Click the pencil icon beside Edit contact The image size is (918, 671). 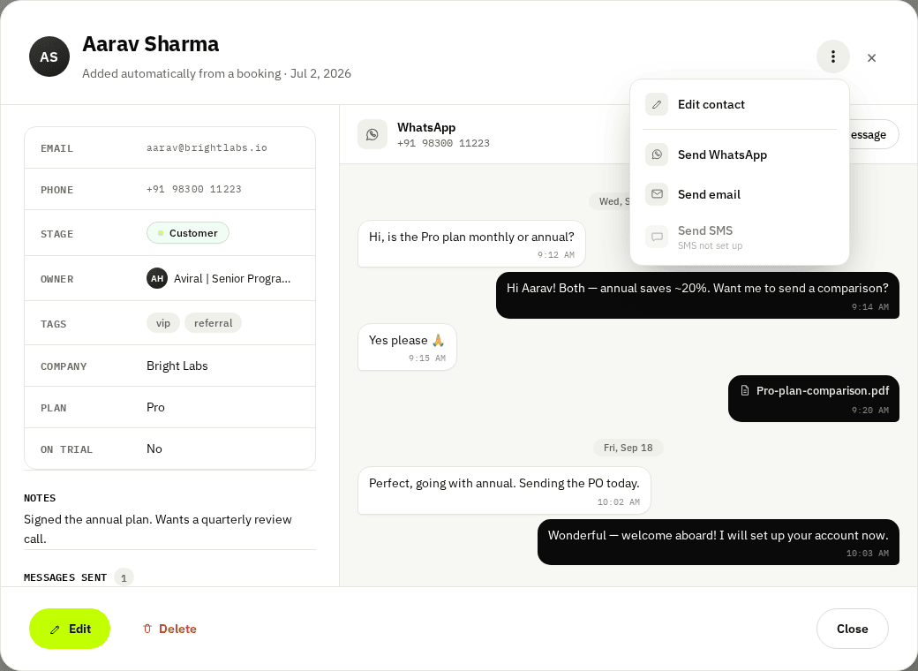click(x=657, y=104)
